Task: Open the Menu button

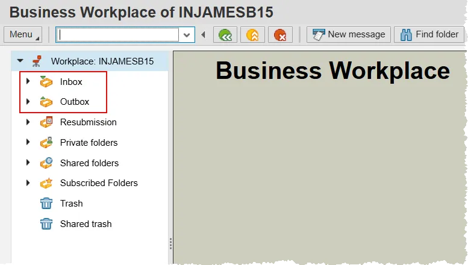Action: tap(23, 34)
